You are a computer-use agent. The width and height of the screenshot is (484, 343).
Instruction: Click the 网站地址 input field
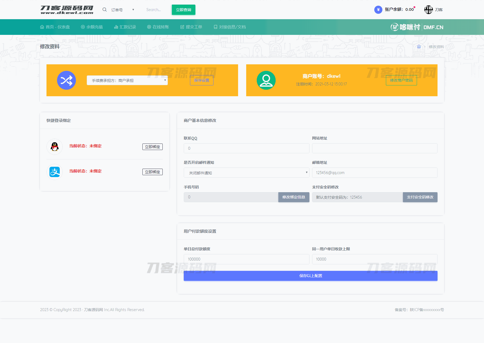tap(375, 148)
